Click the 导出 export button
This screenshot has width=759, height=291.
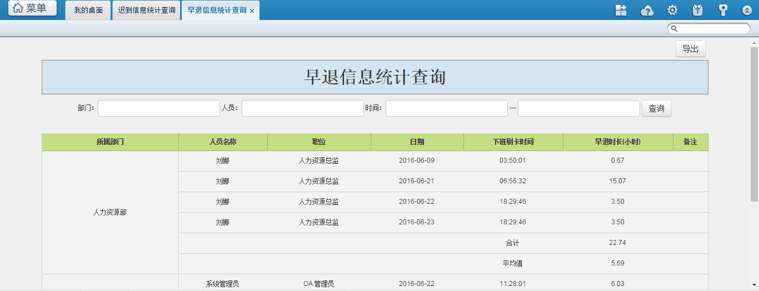pyautogui.click(x=691, y=49)
